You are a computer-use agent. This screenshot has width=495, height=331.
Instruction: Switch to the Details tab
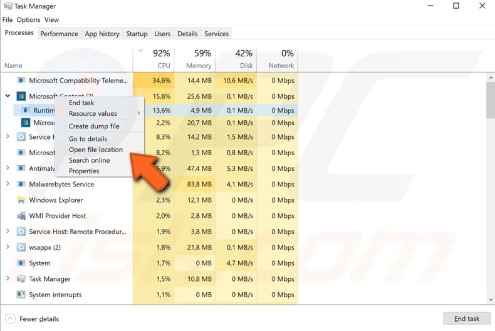[x=187, y=34]
